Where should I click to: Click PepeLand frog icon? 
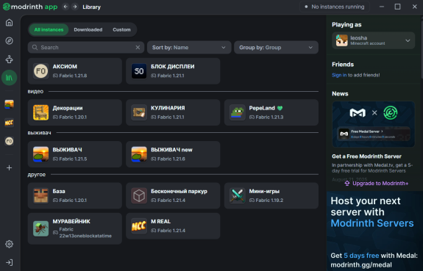(237, 112)
